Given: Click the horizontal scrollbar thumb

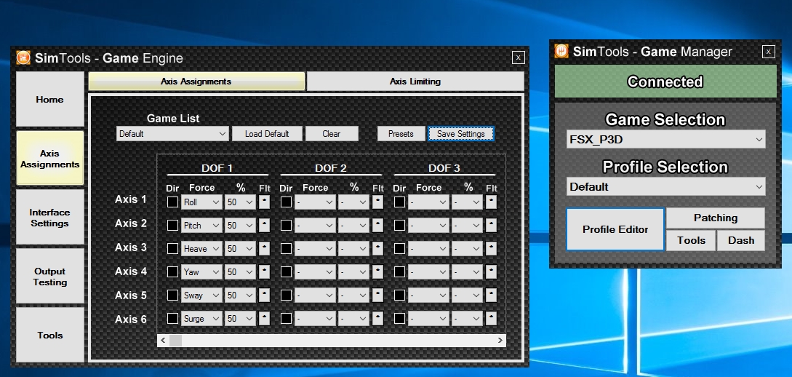Looking at the screenshot, I should click(x=176, y=341).
